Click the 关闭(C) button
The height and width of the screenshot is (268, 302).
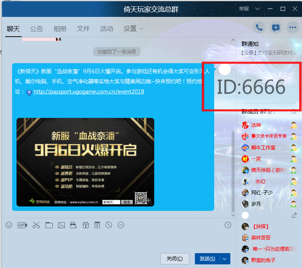pos(175,259)
